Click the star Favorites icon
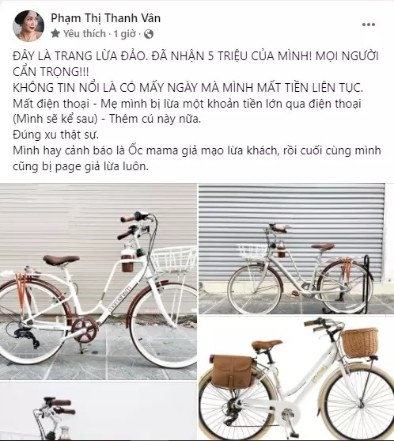The width and height of the screenshot is (394, 441). (x=55, y=34)
